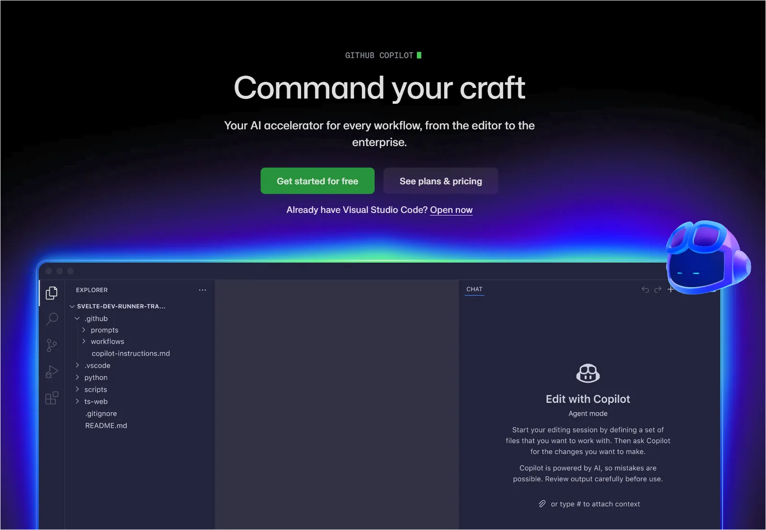The image size is (766, 530).
Task: Click the GITHUB COPILOT label text
Action: point(379,55)
